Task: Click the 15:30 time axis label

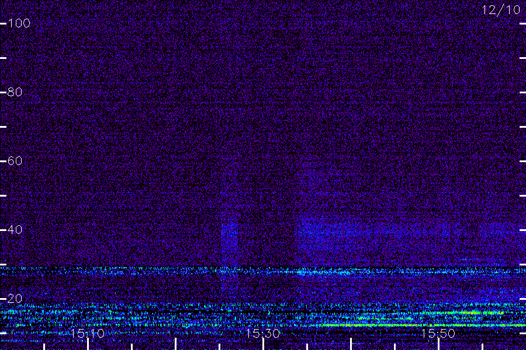Action: point(262,333)
